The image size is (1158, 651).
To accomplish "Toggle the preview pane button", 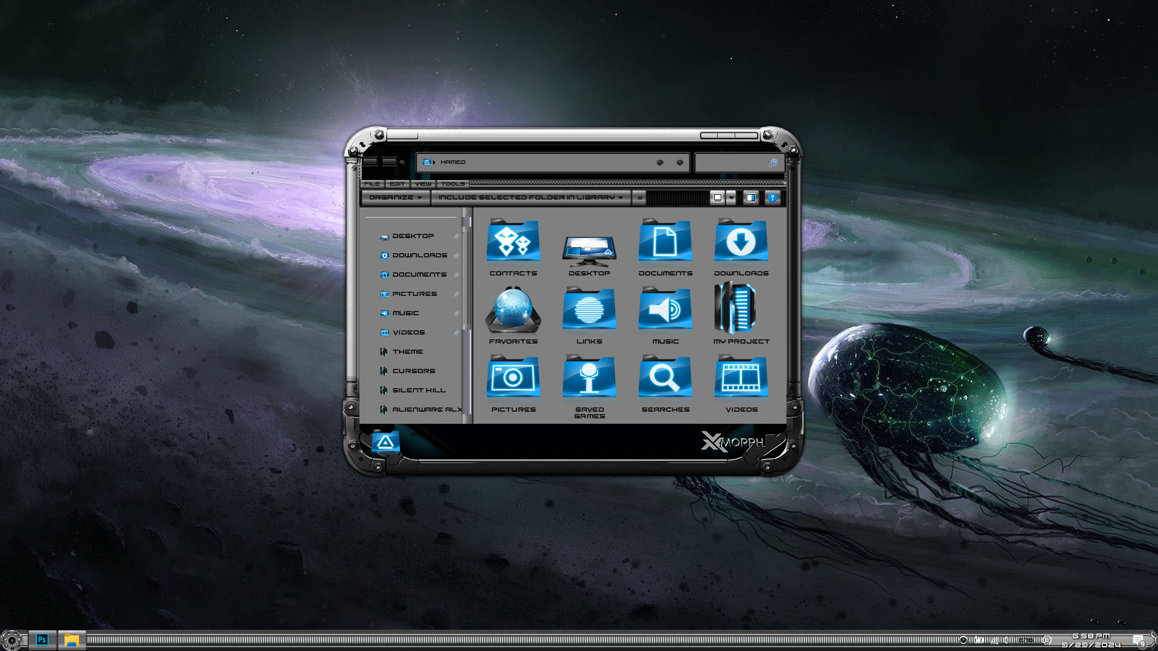I will coord(750,198).
